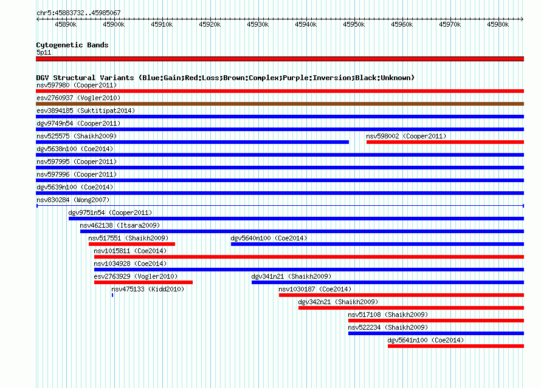Viewport: 541px width, 388px height.
Task: Click the red nsv1030187 loss bar
Action: pos(401,295)
